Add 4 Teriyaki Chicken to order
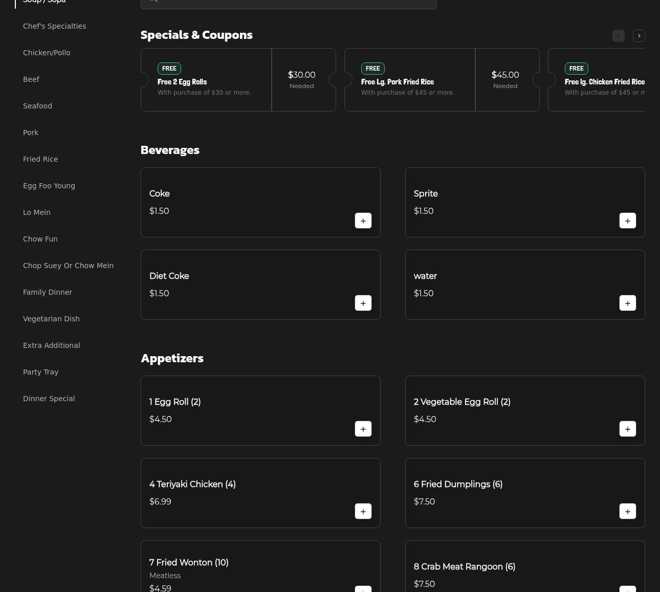This screenshot has width=660, height=592. (363, 512)
